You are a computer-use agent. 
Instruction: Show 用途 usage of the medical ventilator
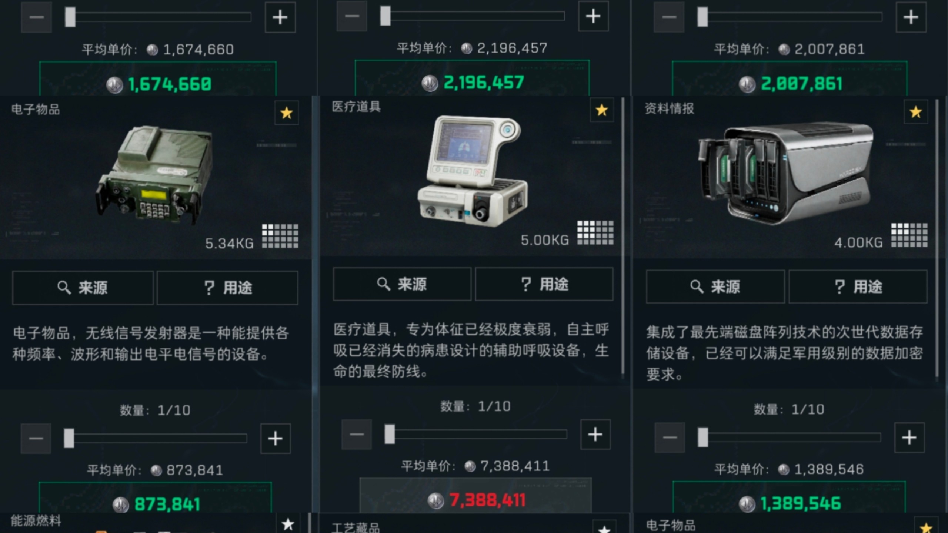coord(544,284)
